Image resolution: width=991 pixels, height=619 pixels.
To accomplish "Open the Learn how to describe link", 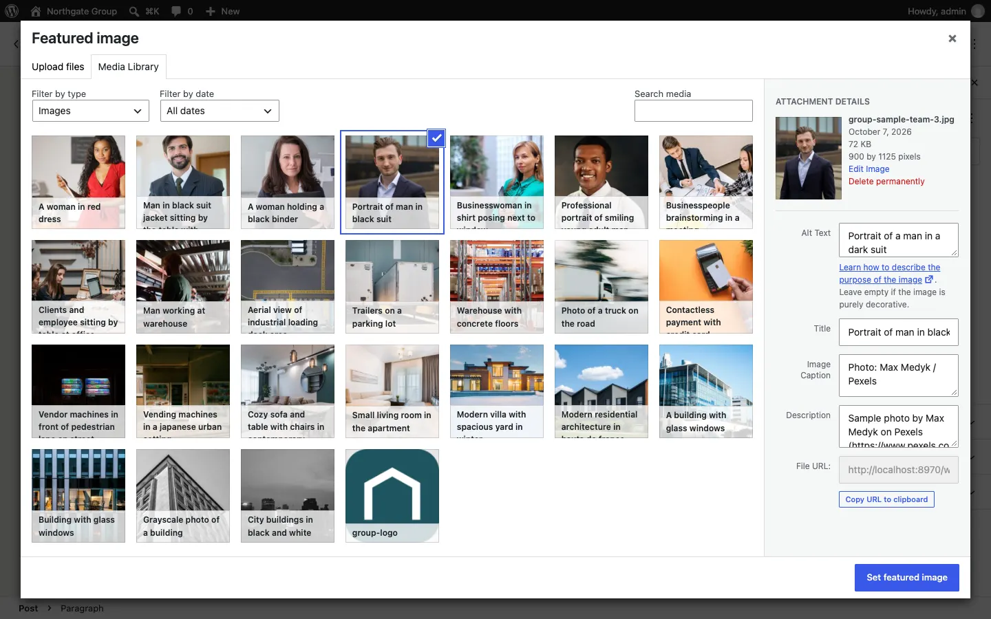I will (x=889, y=274).
